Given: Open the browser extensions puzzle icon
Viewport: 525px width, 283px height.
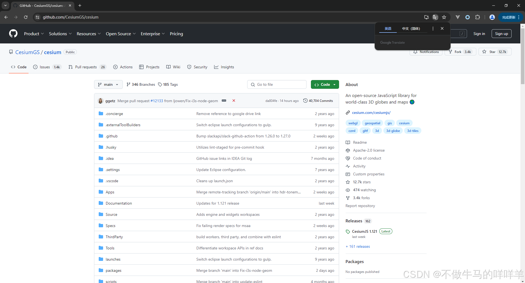Looking at the screenshot, I should coord(477,17).
